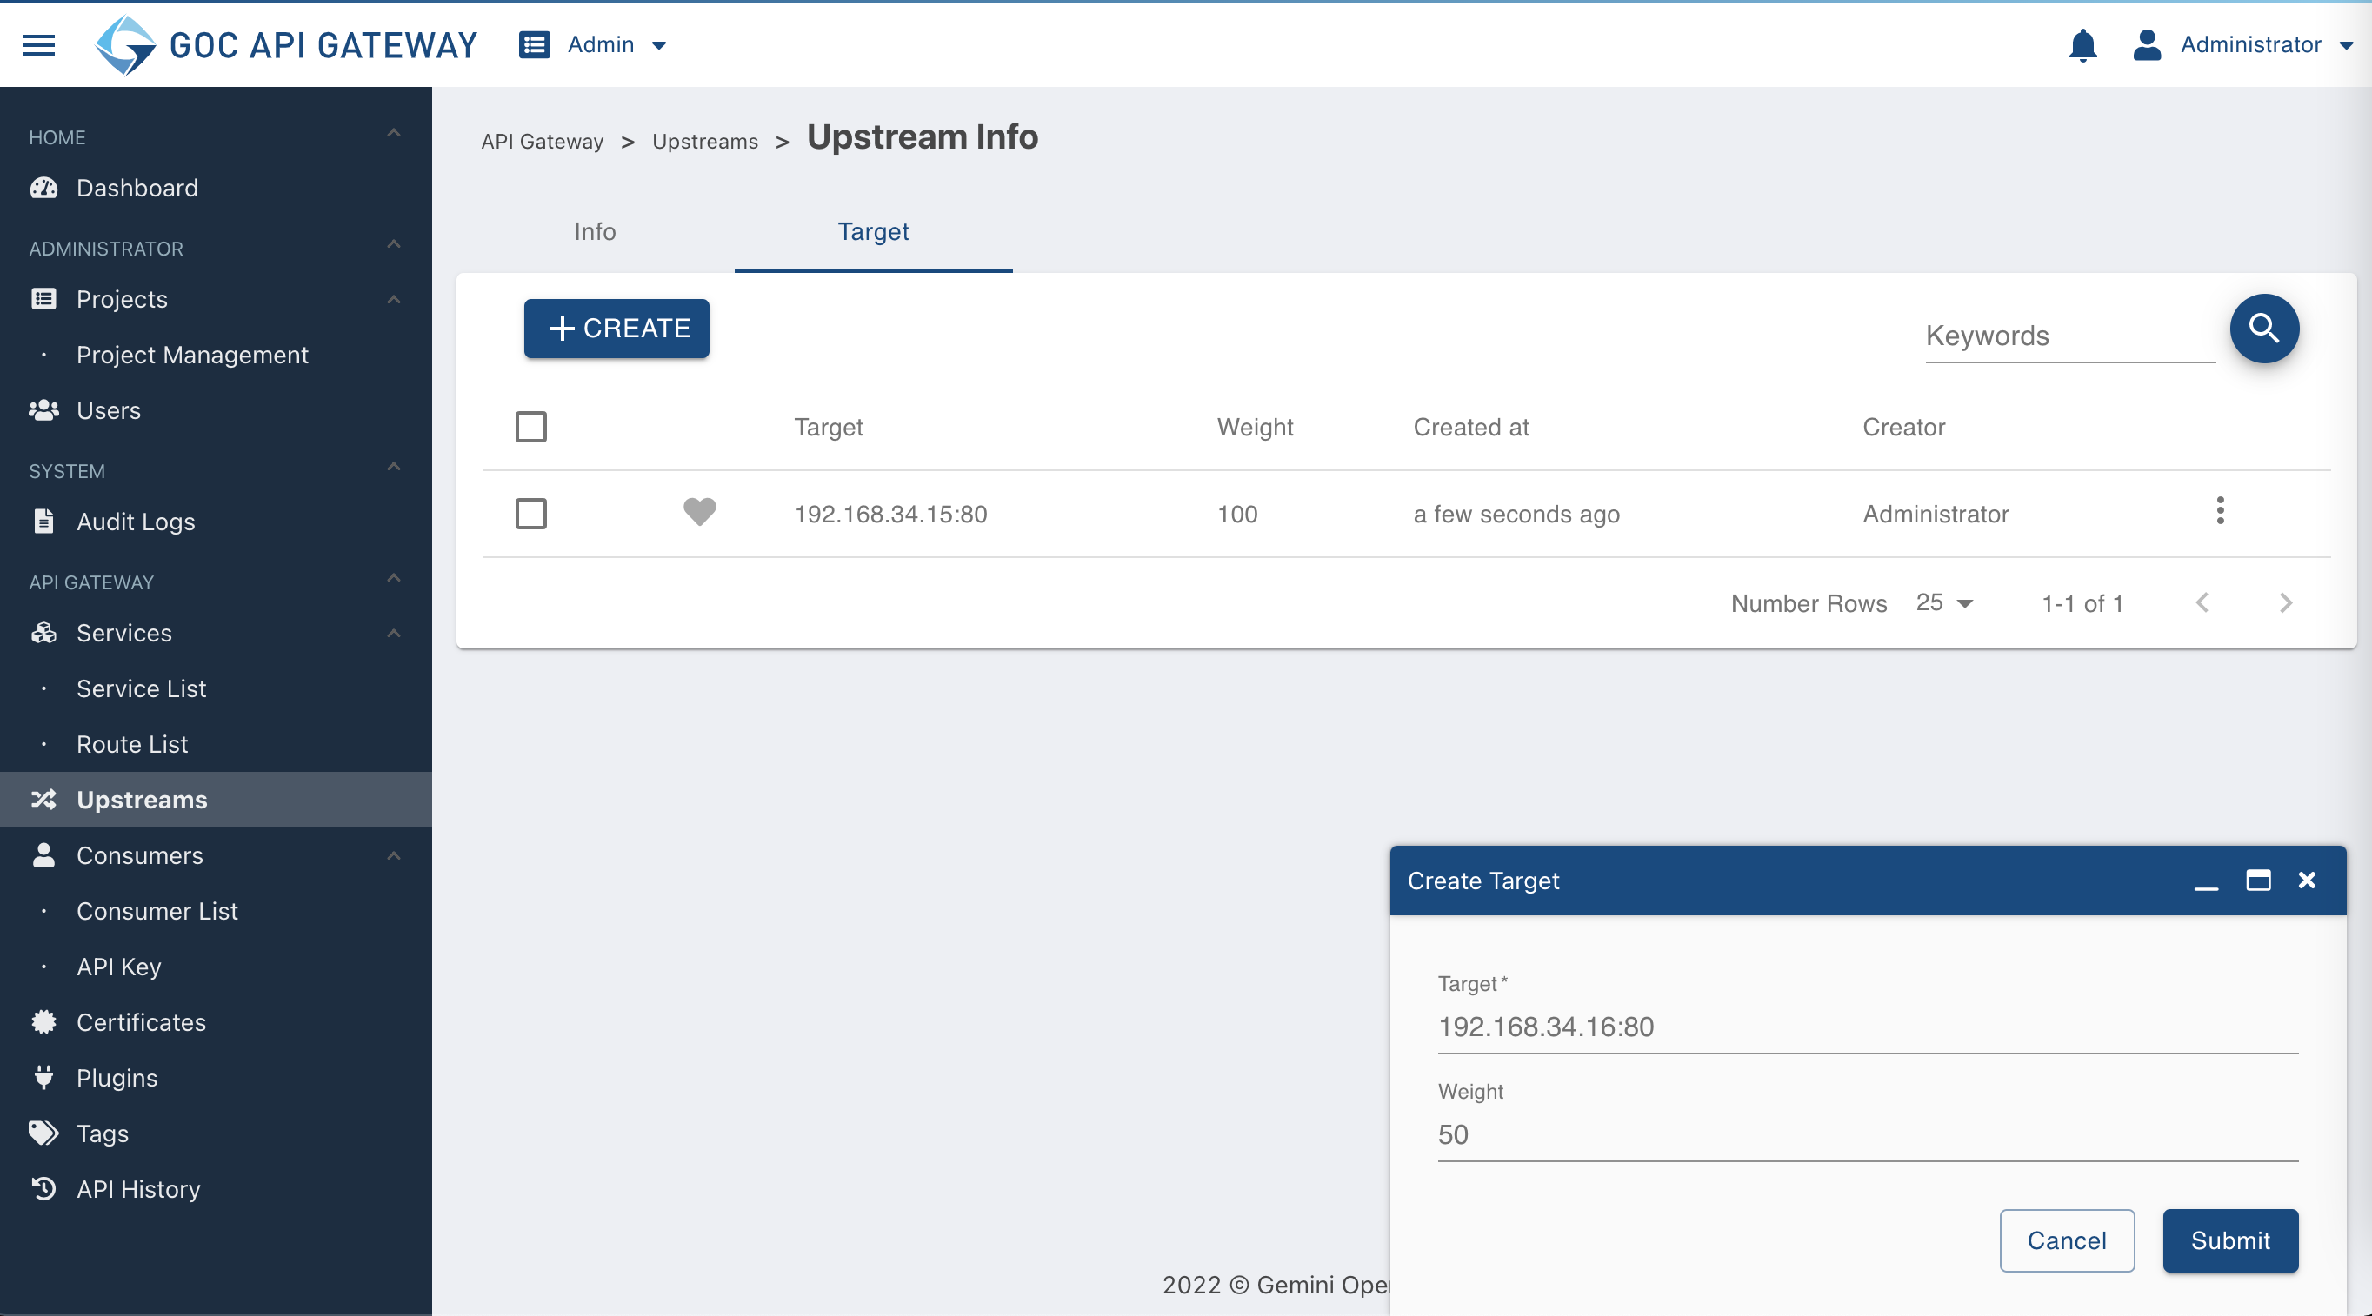This screenshot has height=1316, width=2372.
Task: Open the Admin project dropdown
Action: pos(592,44)
